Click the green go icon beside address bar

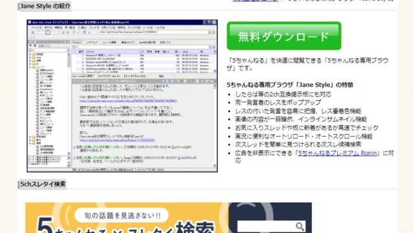coord(213,32)
